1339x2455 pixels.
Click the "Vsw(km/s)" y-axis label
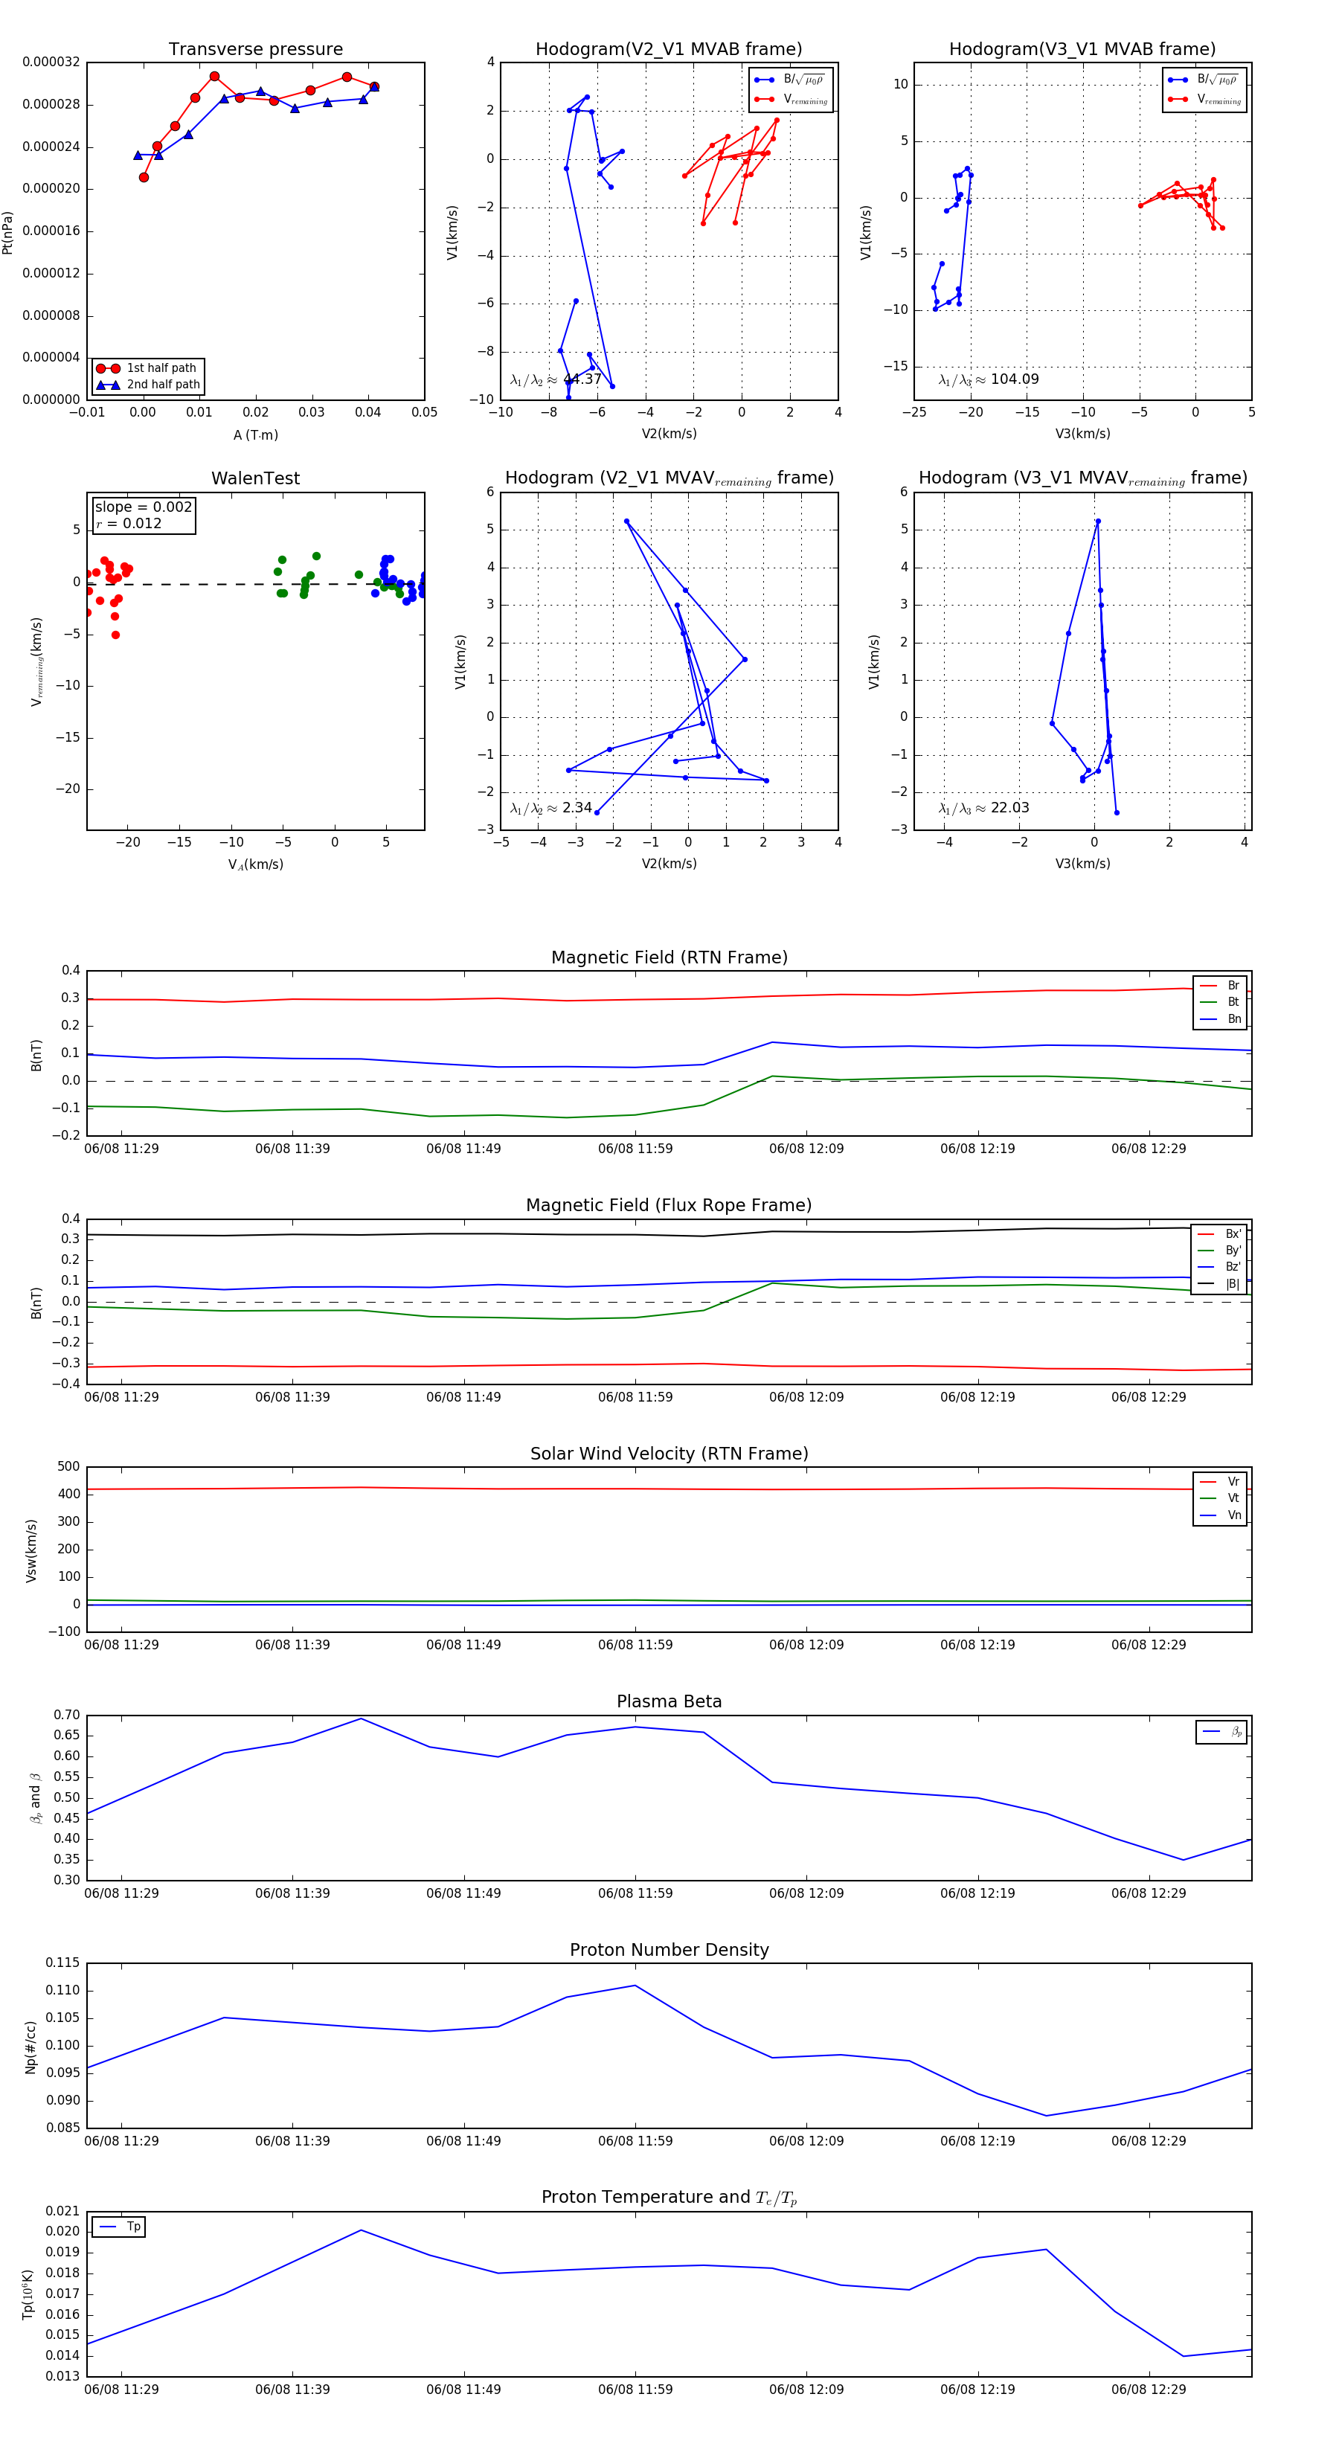pyautogui.click(x=30, y=1550)
